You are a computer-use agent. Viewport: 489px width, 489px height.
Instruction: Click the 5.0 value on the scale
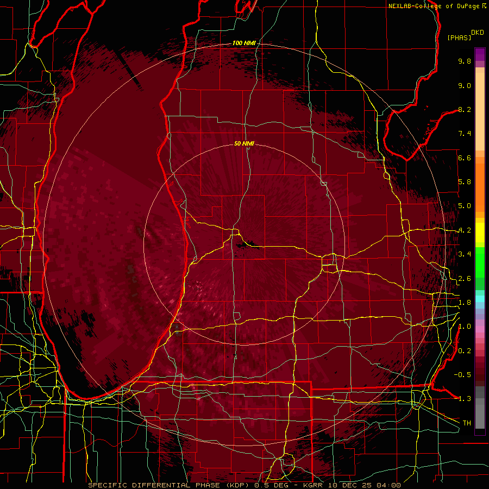(465, 206)
